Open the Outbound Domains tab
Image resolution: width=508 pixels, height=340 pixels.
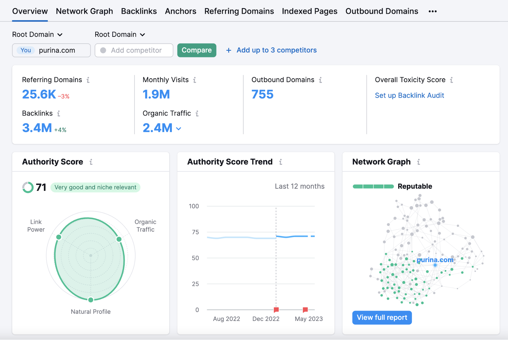pos(382,11)
